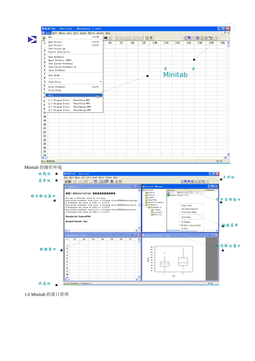Open recent file Pulse.MTW

74,100
